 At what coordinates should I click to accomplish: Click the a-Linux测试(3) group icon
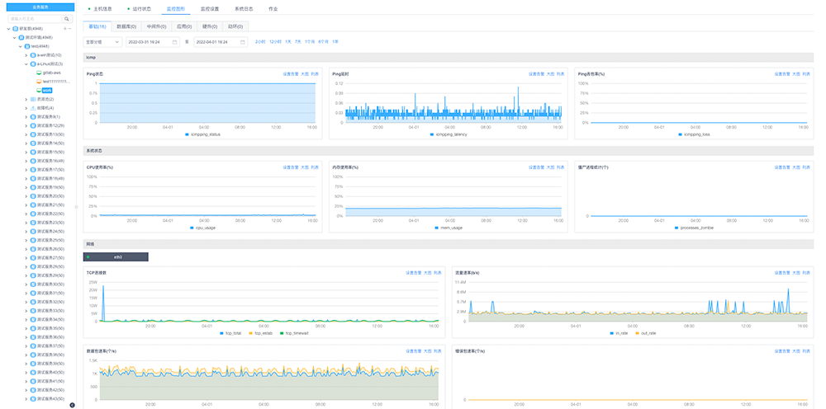pos(33,63)
